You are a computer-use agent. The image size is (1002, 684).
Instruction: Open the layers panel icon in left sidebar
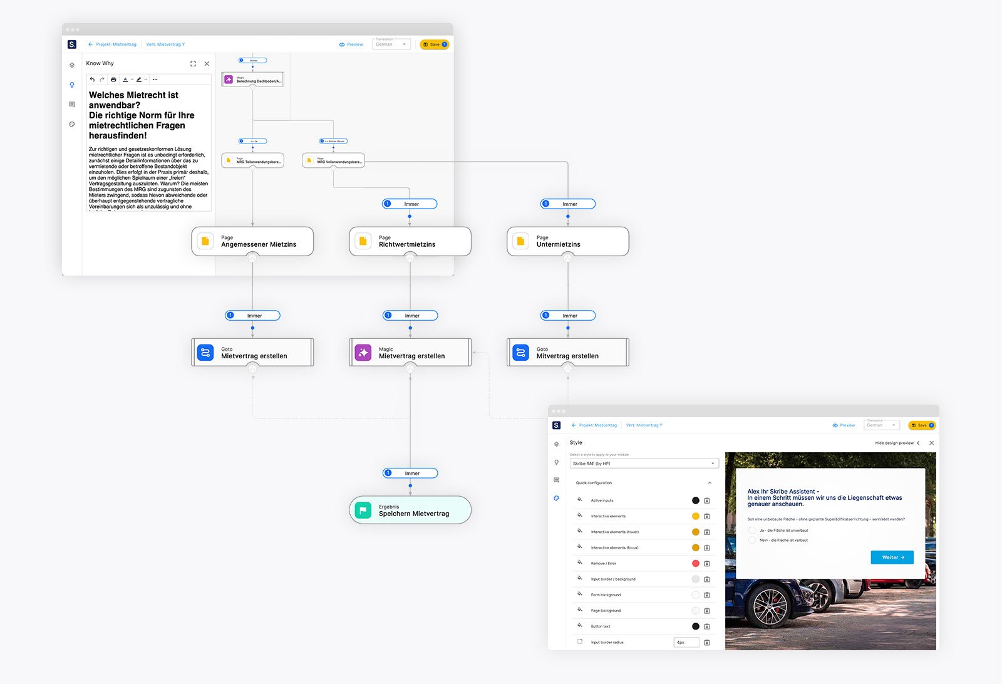coord(72,65)
